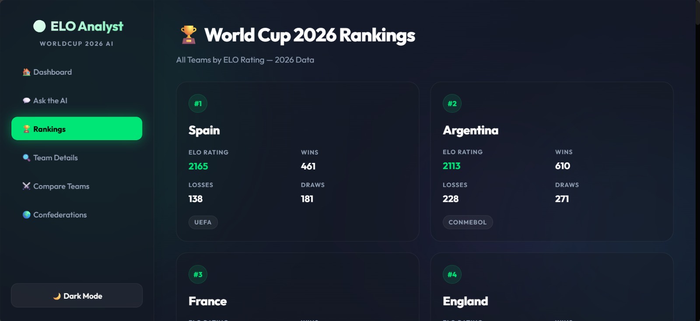Image resolution: width=700 pixels, height=321 pixels.
Task: Click the #2 rank badge on the Argentina card
Action: tap(452, 104)
